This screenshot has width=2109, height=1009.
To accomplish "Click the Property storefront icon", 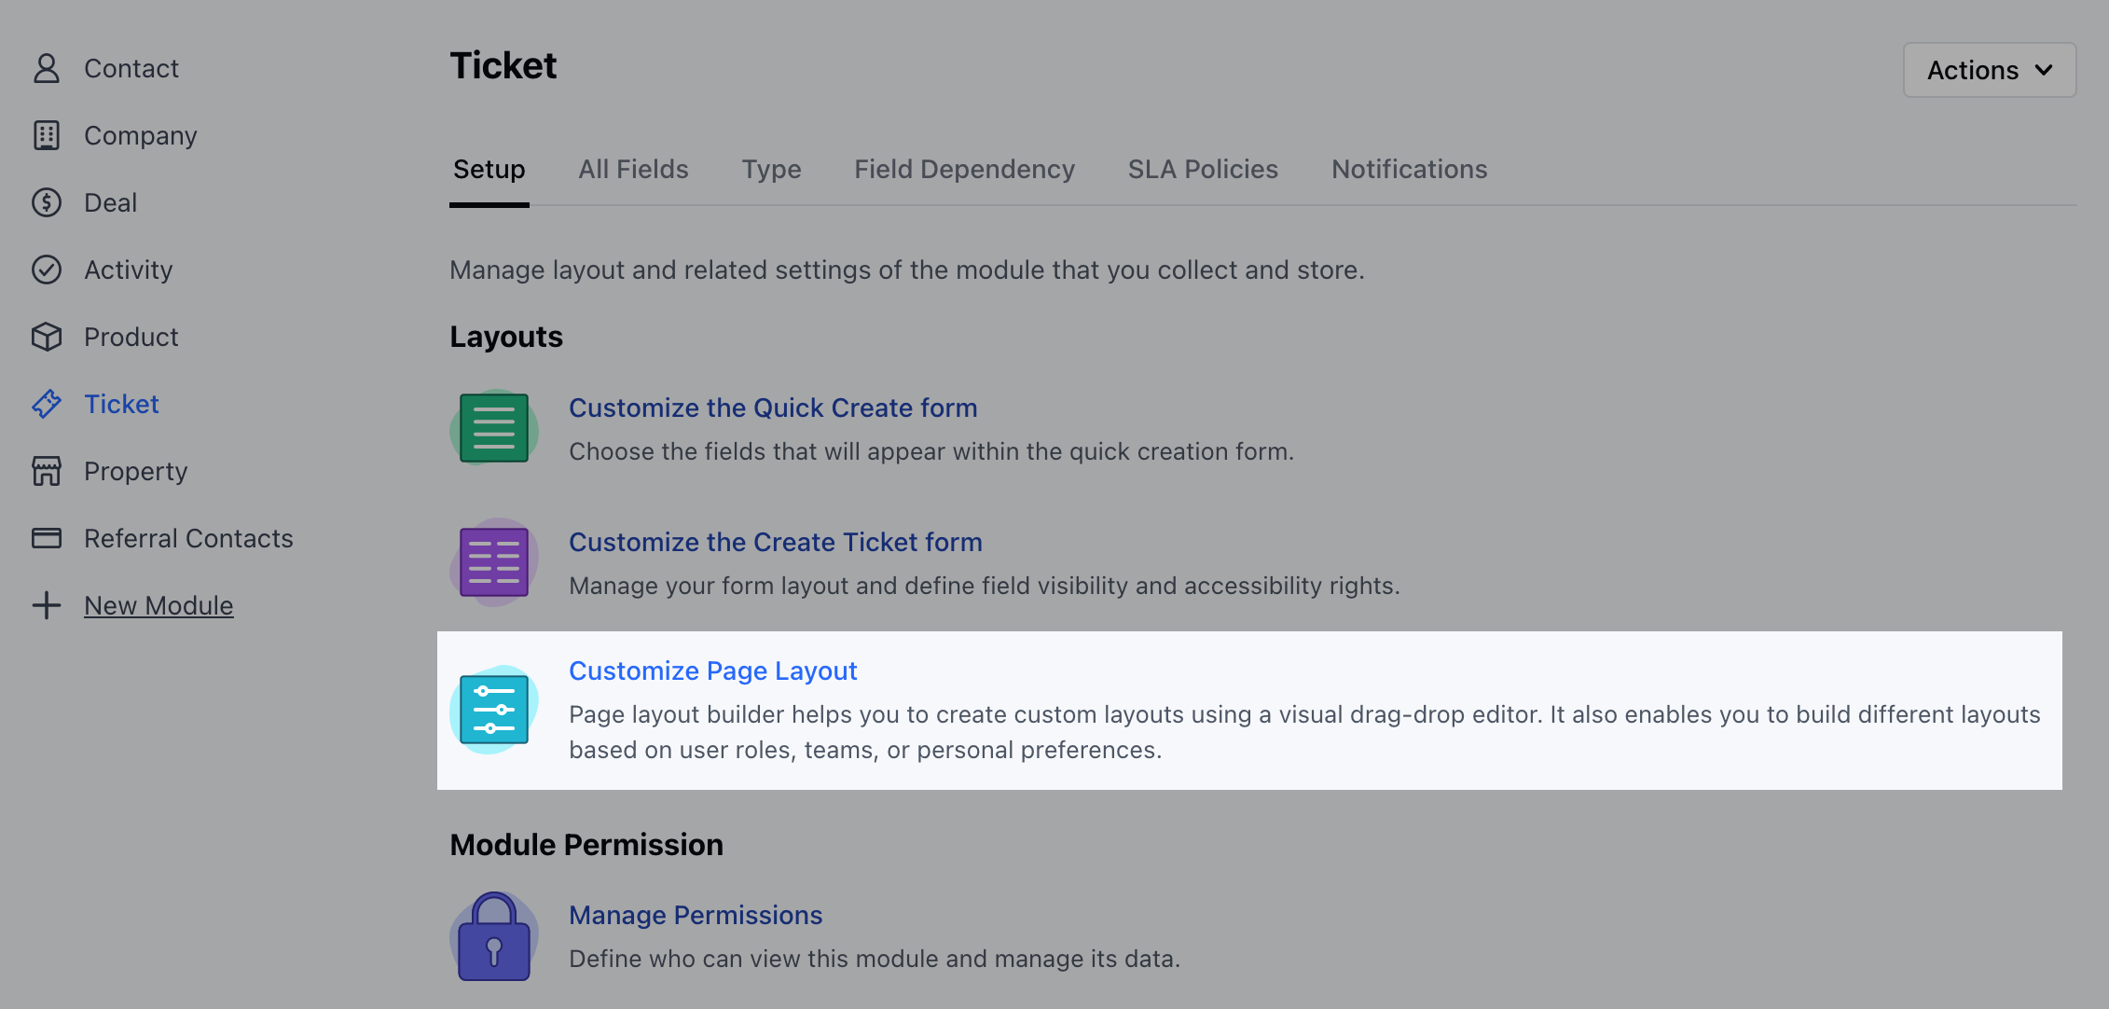I will click(x=47, y=471).
